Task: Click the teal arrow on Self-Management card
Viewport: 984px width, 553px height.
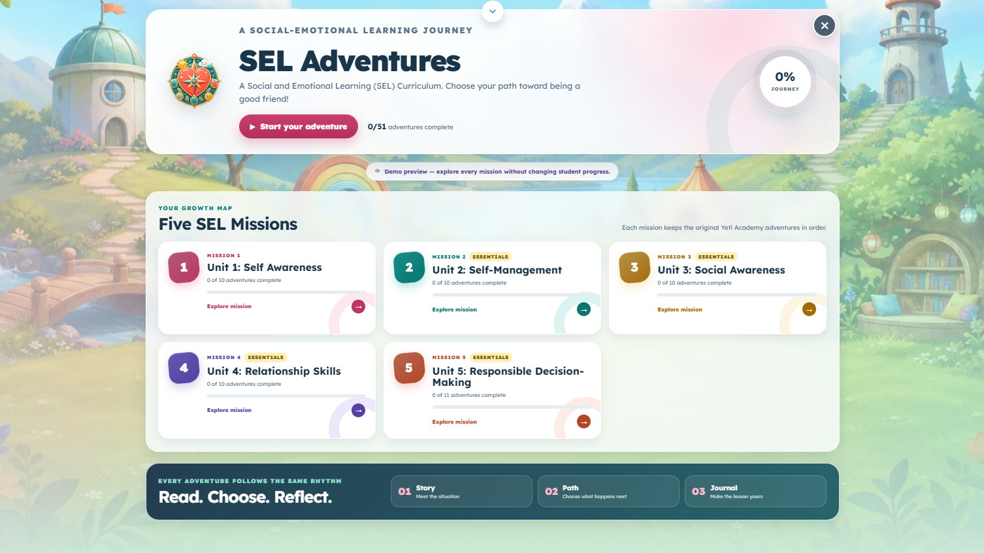Action: (x=583, y=309)
